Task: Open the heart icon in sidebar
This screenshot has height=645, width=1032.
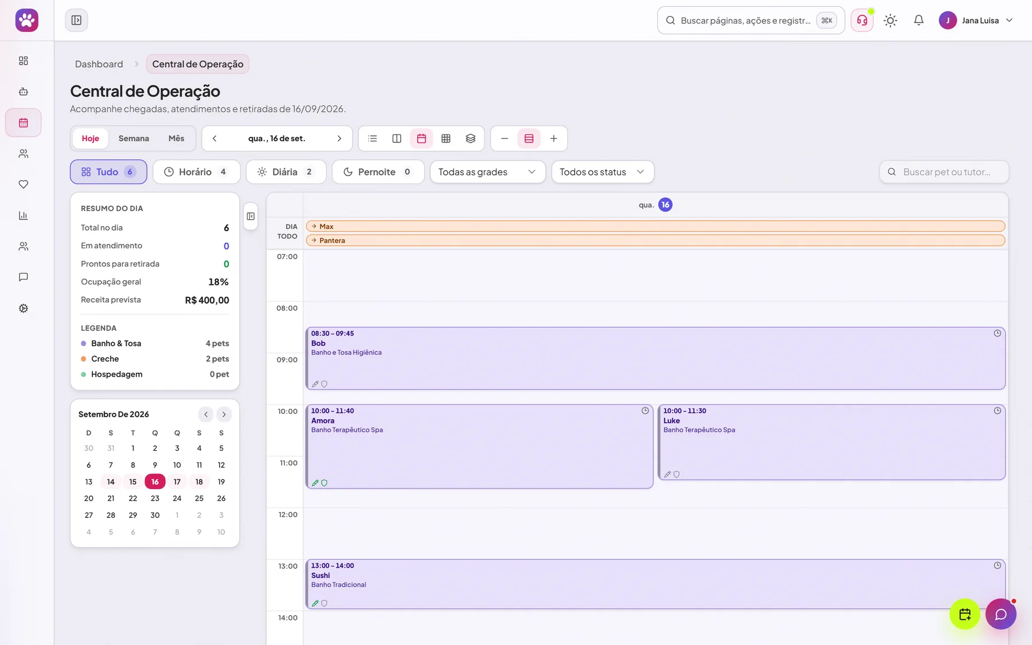Action: coord(24,185)
